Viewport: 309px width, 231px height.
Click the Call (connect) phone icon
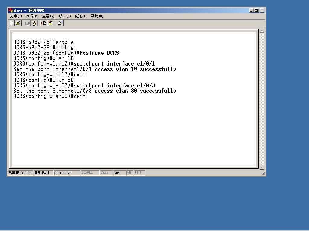pyautogui.click(x=27, y=23)
